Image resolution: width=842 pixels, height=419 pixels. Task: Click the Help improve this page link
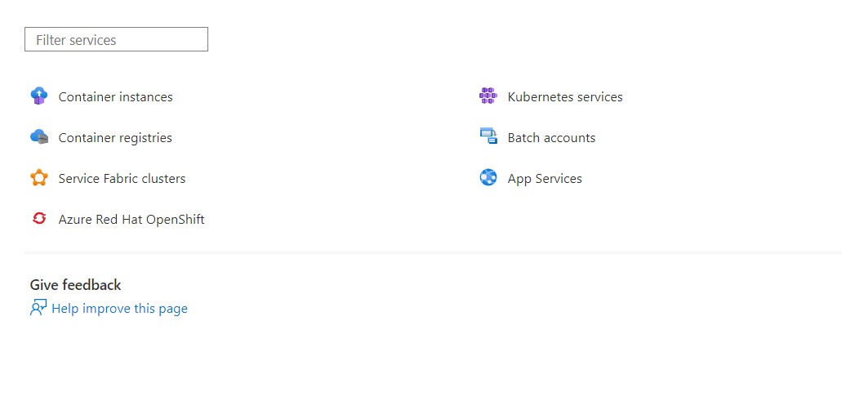tap(119, 309)
